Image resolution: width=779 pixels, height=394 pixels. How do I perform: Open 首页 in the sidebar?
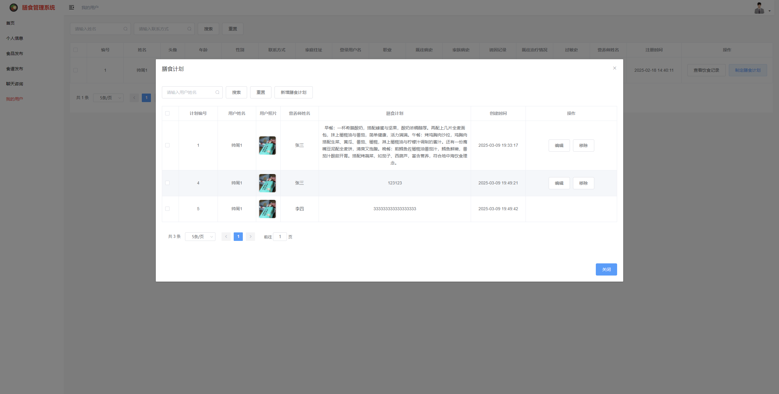coord(32,23)
